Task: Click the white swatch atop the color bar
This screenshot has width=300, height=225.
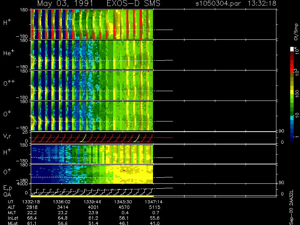Action: click(x=292, y=49)
